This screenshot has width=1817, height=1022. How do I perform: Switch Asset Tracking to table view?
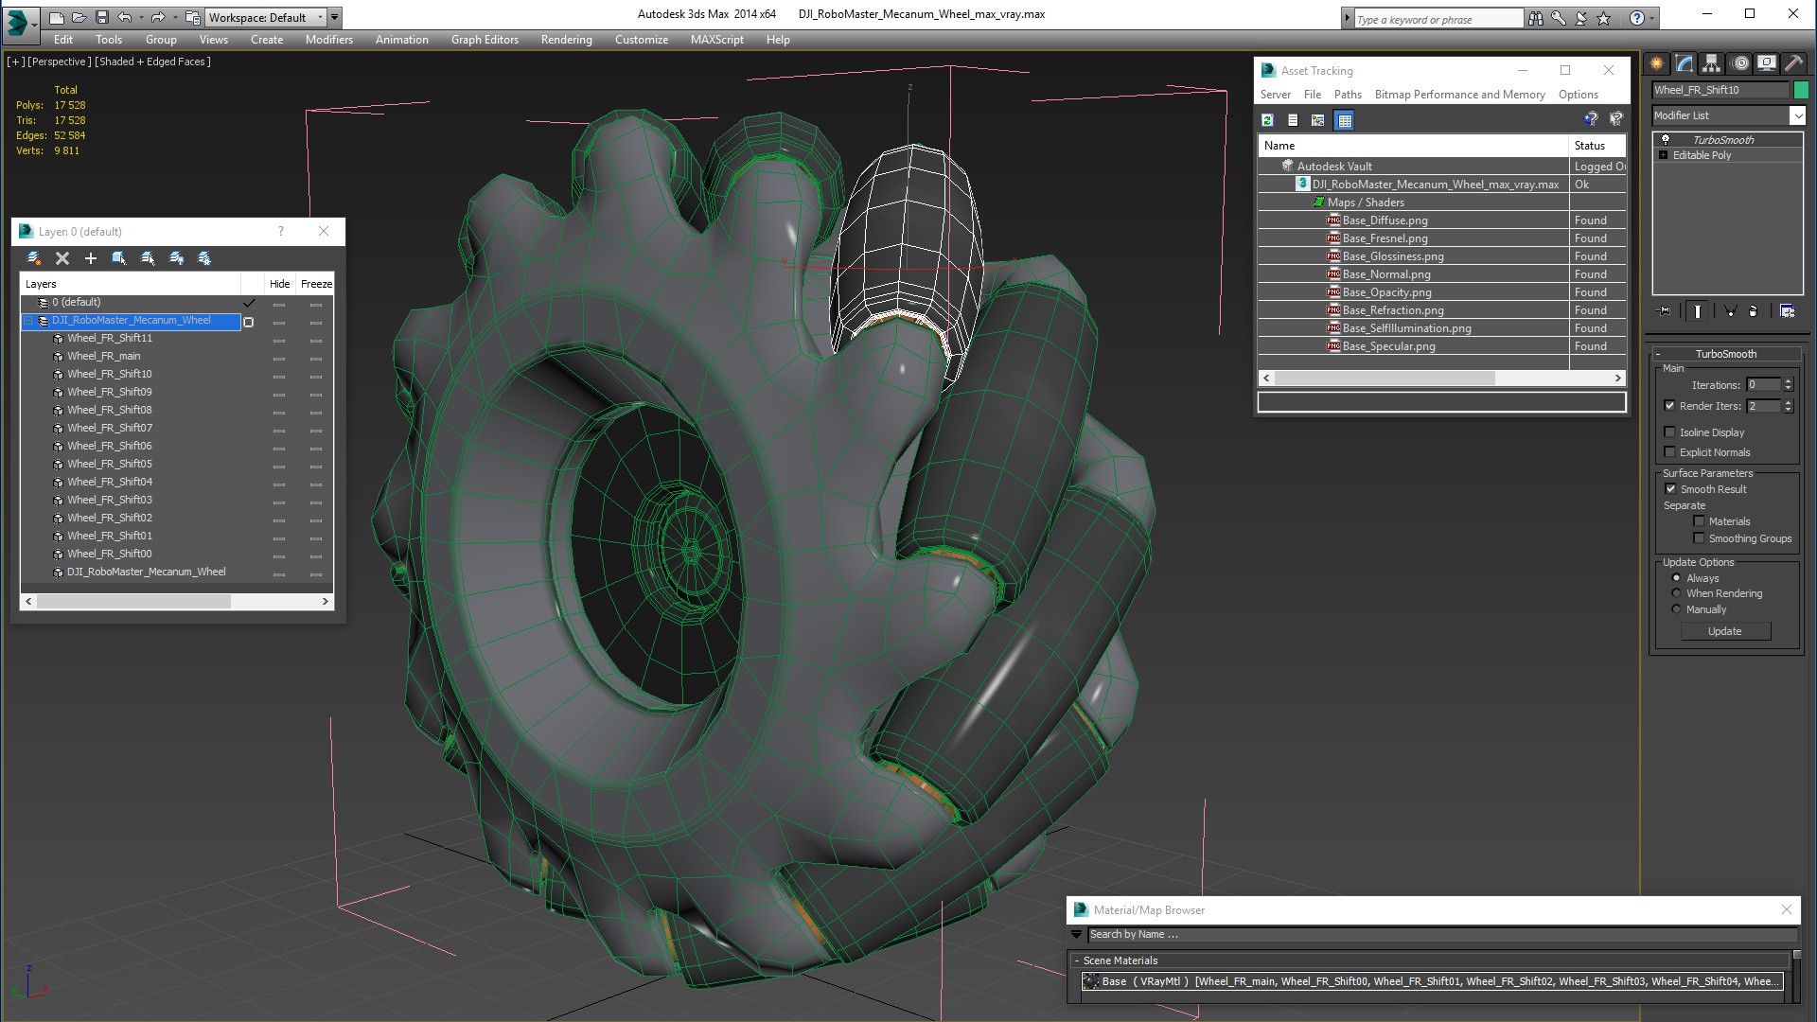[1344, 120]
